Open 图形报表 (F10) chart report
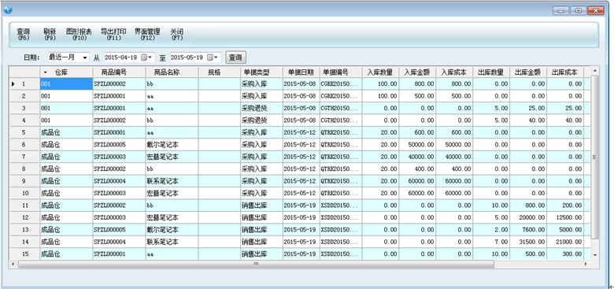Screen dimensions: 614x289 78,35
